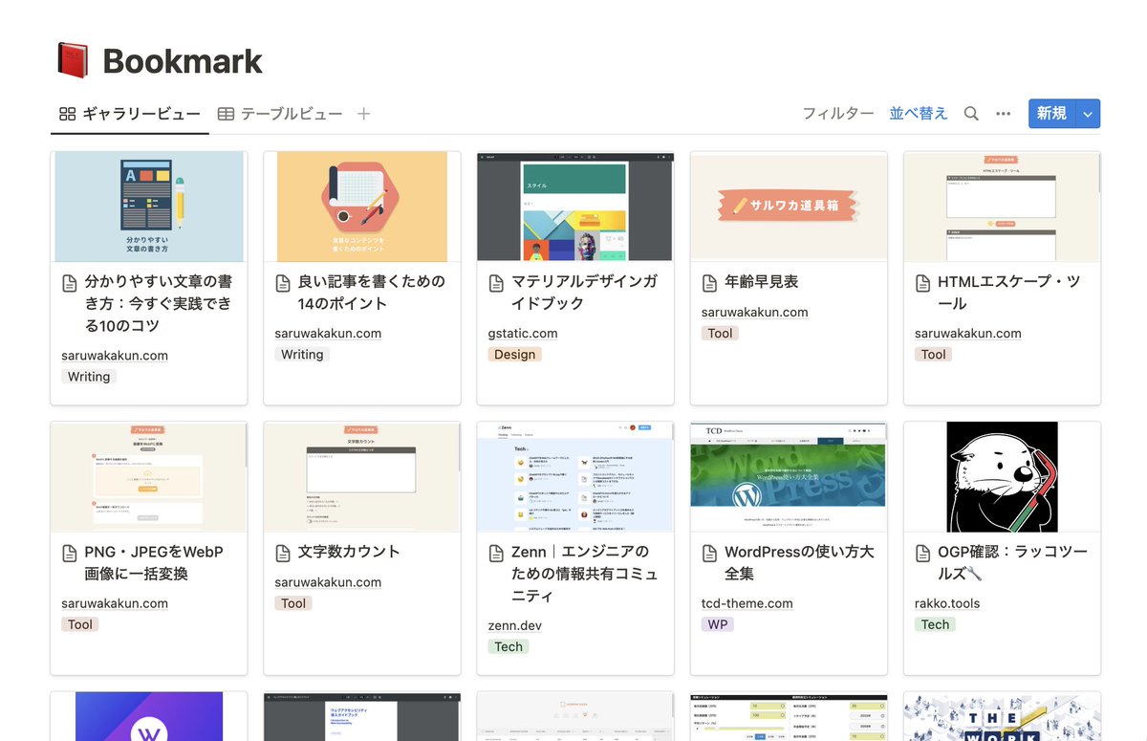Click Tech tag on ラッコツールズ card

pyautogui.click(x=935, y=624)
